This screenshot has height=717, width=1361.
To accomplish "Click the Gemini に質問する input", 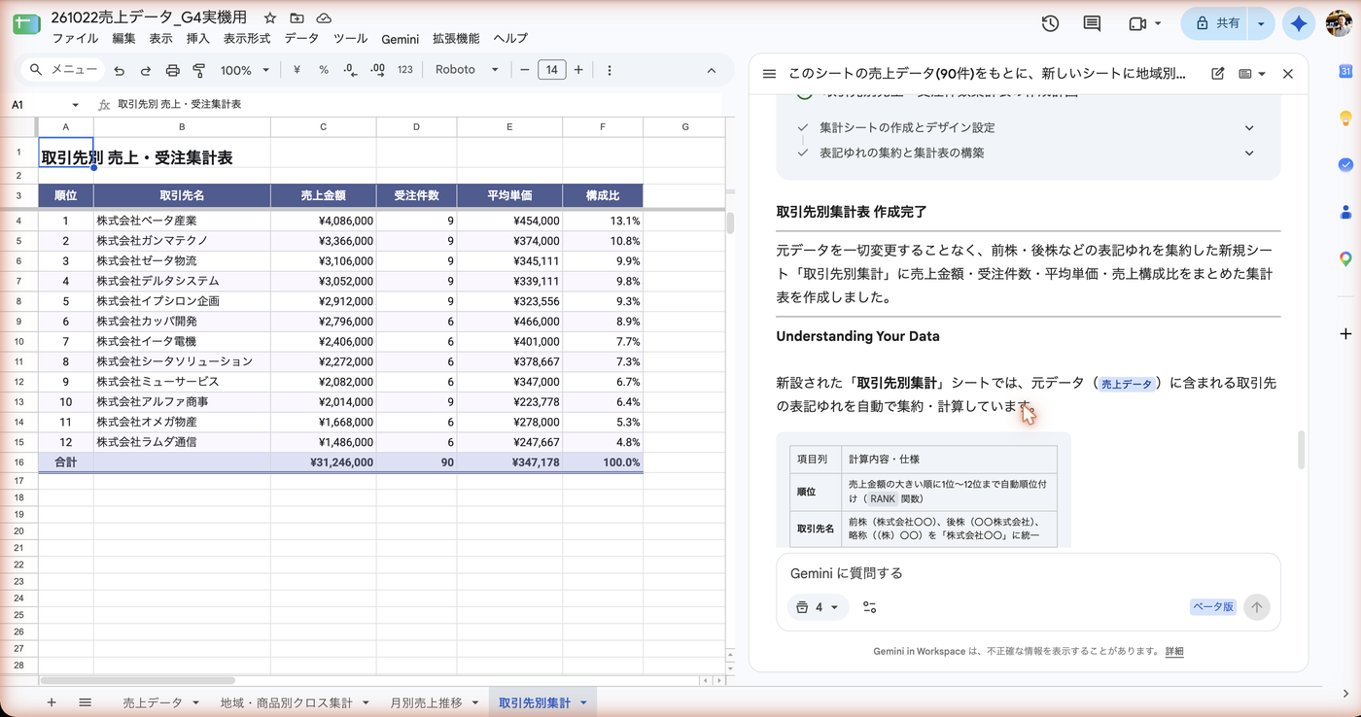I will coord(1028,573).
